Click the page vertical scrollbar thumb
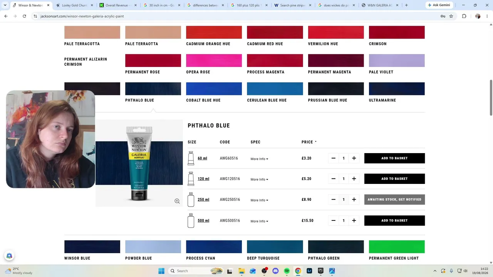Screen dimensions: 493x277 491,97
